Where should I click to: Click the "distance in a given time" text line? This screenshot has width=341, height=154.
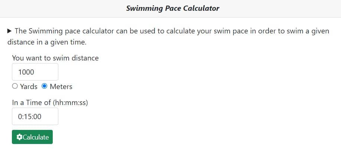coord(47,42)
